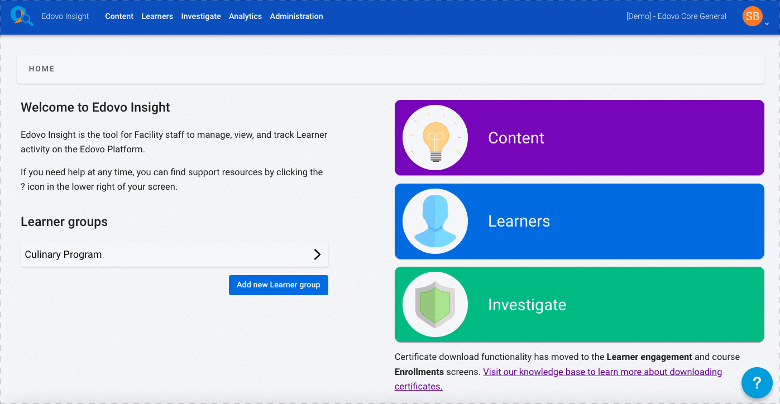Click the Edovo Insight title text in the navbar
The width and height of the screenshot is (780, 404).
point(65,16)
